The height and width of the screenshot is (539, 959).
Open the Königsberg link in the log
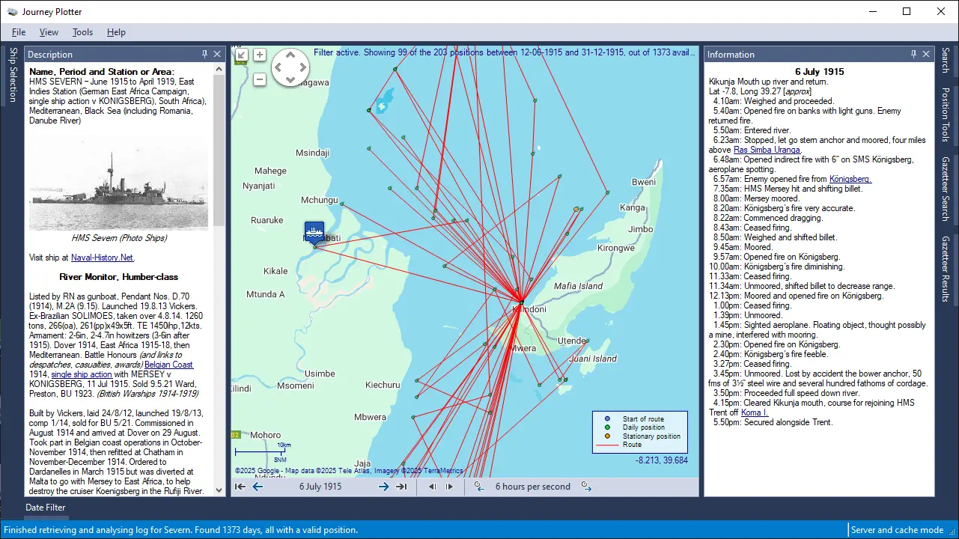[850, 179]
